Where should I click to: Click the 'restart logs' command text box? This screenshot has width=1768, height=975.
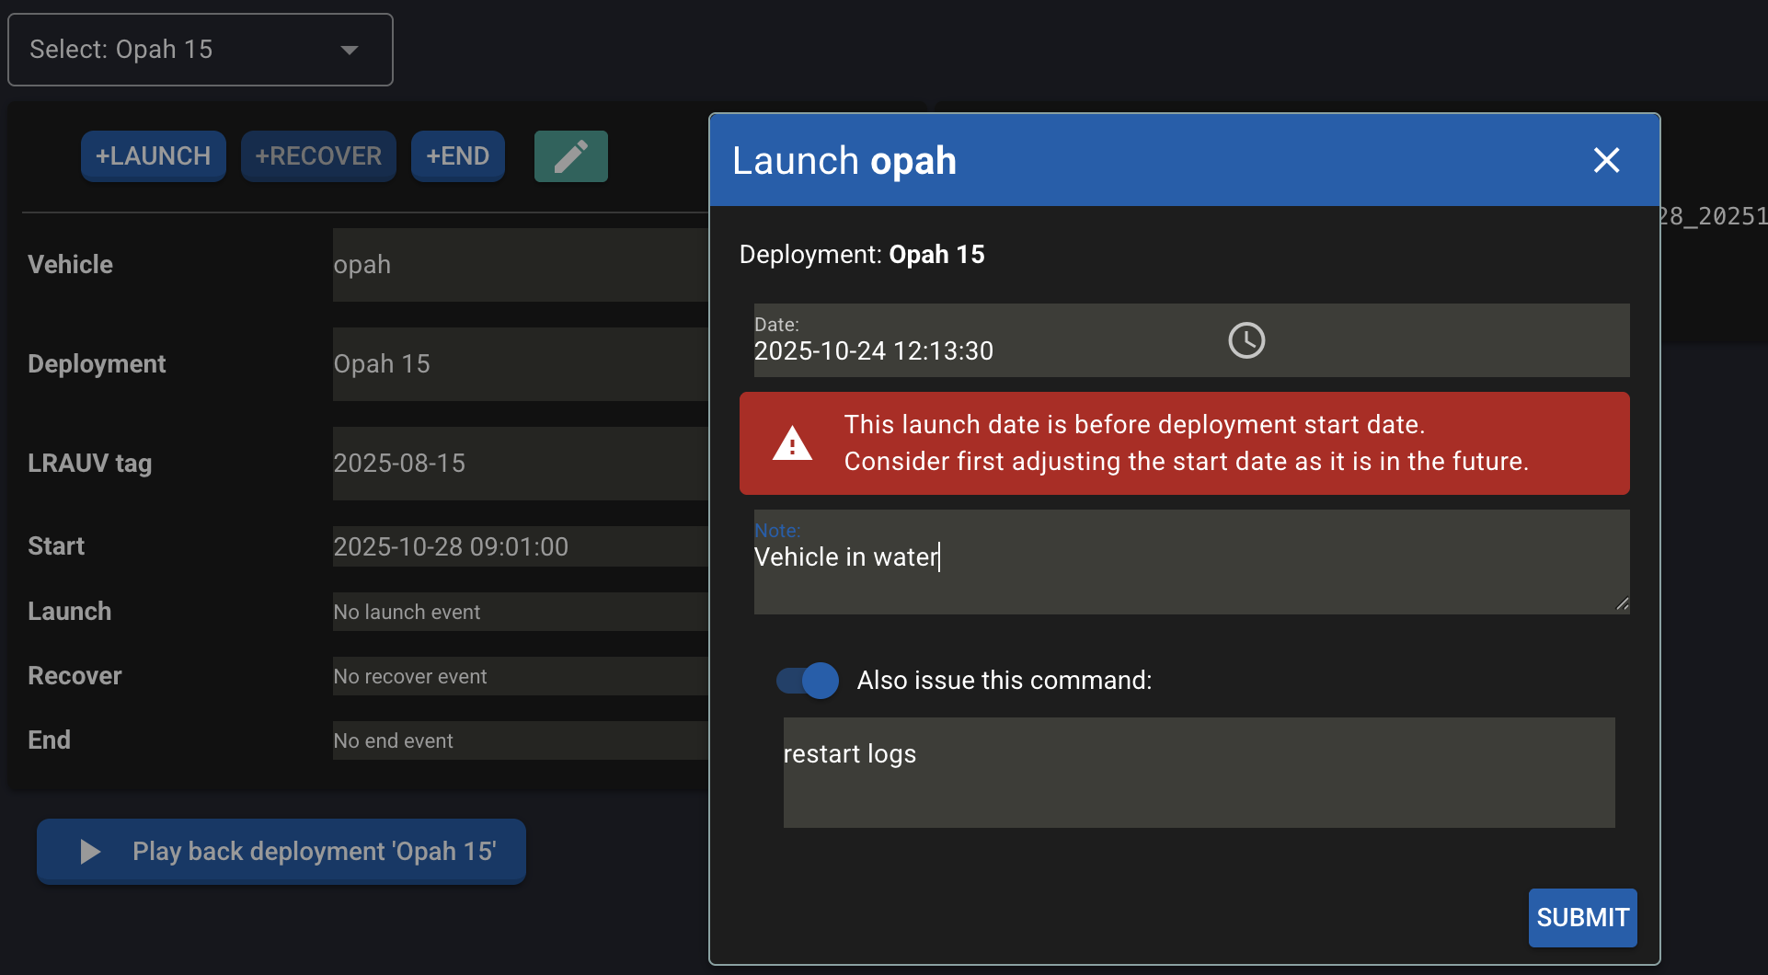(x=1198, y=773)
